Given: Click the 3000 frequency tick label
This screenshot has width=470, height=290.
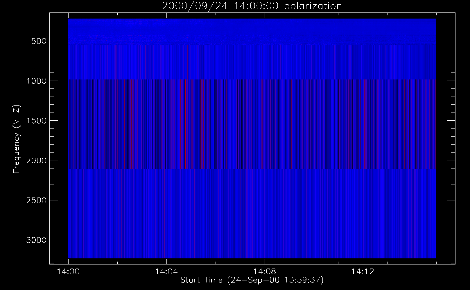Looking at the screenshot, I should [x=36, y=240].
